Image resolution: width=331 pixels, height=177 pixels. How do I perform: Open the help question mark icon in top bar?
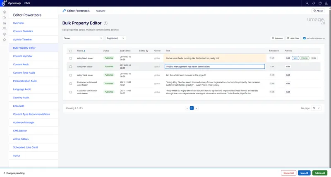click(x=320, y=3)
